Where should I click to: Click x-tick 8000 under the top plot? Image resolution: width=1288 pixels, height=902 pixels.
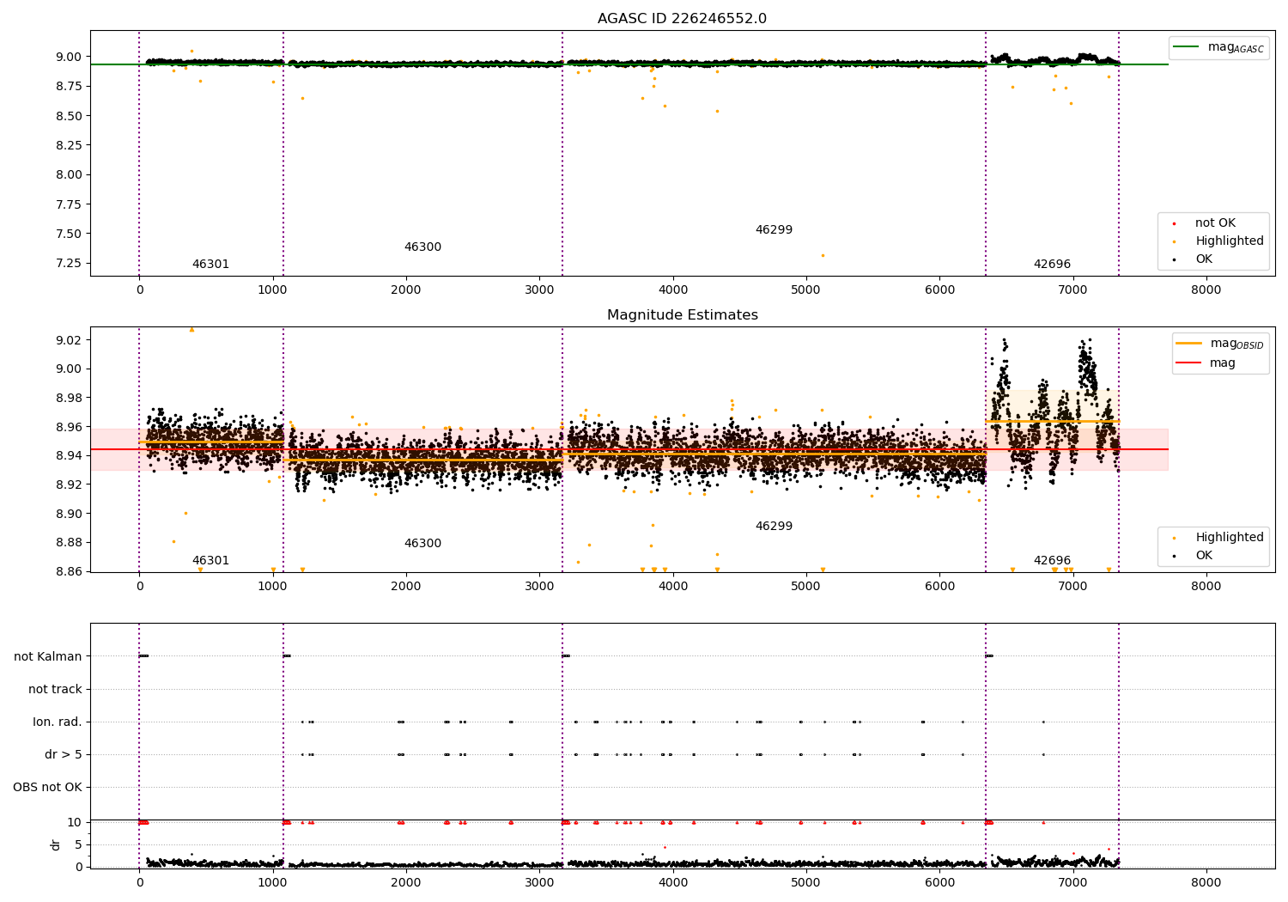(1206, 290)
